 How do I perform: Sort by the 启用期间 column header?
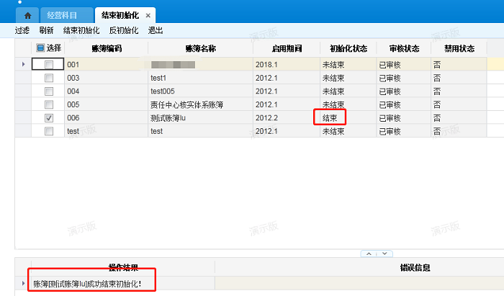pos(286,48)
